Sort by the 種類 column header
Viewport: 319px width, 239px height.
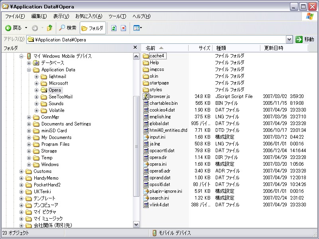(x=236, y=48)
